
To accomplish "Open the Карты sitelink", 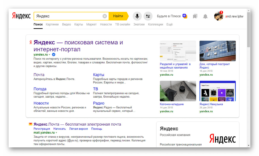I will (x=99, y=75).
